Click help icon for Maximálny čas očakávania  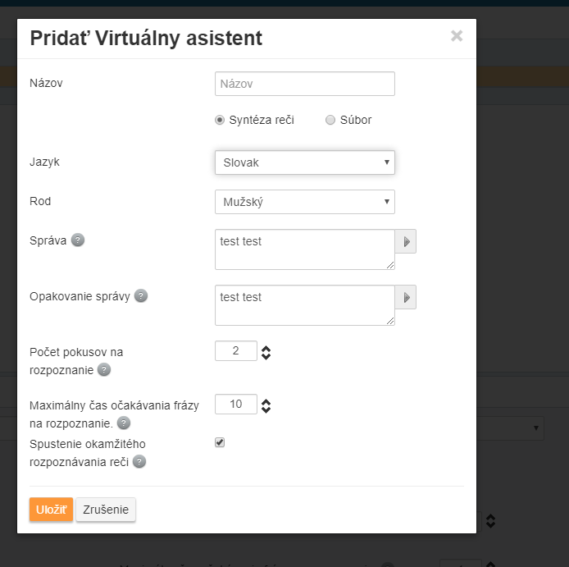coord(124,423)
